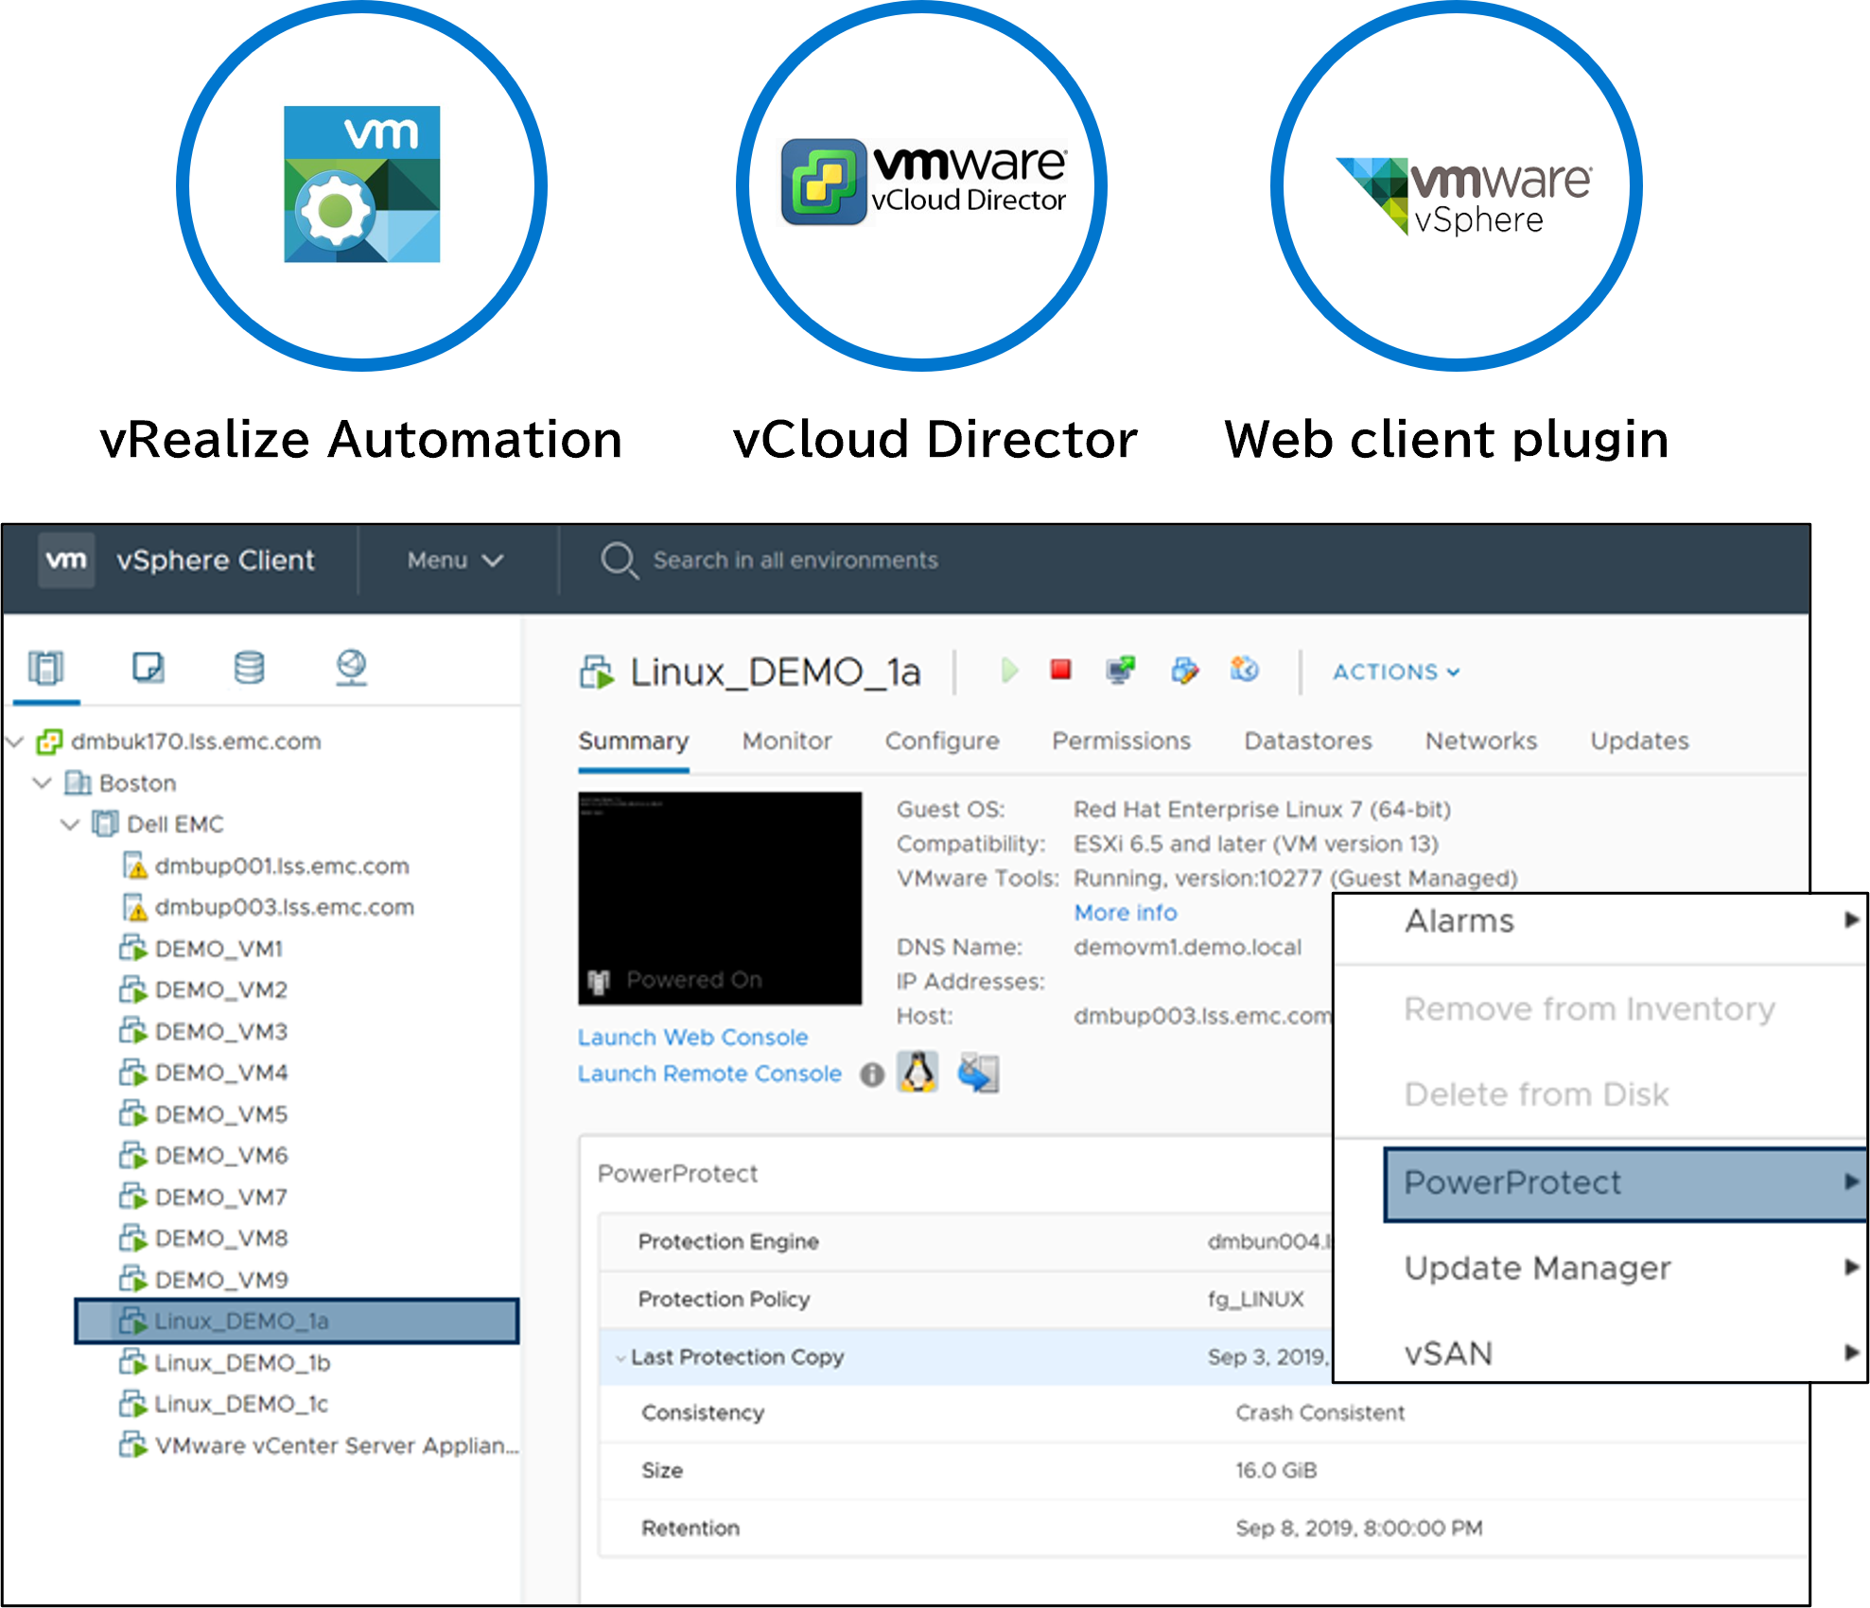
Task: Open the Networks tab
Action: pos(1481,741)
